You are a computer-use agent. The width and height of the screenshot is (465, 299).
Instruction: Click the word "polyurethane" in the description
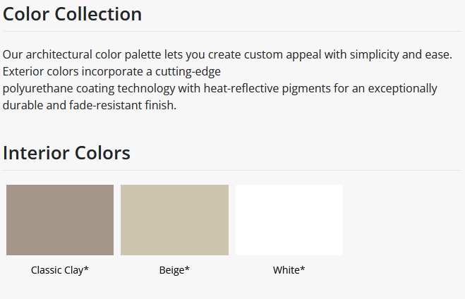37,88
